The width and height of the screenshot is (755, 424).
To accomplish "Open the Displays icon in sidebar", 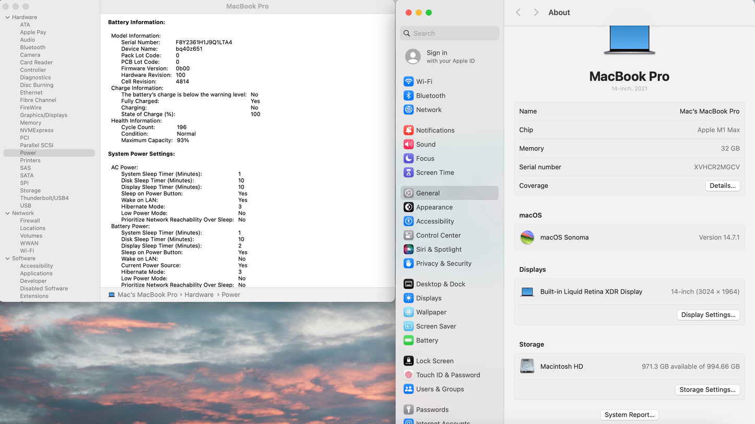I will 409,298.
